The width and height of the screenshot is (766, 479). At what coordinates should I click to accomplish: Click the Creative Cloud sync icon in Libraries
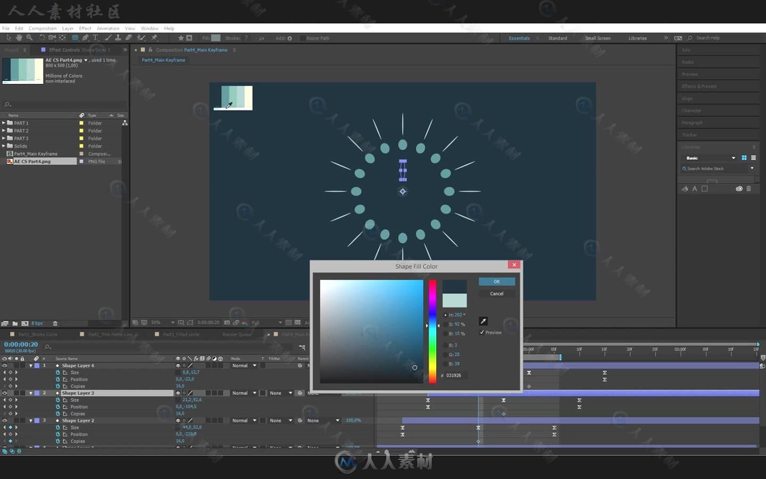pos(739,188)
